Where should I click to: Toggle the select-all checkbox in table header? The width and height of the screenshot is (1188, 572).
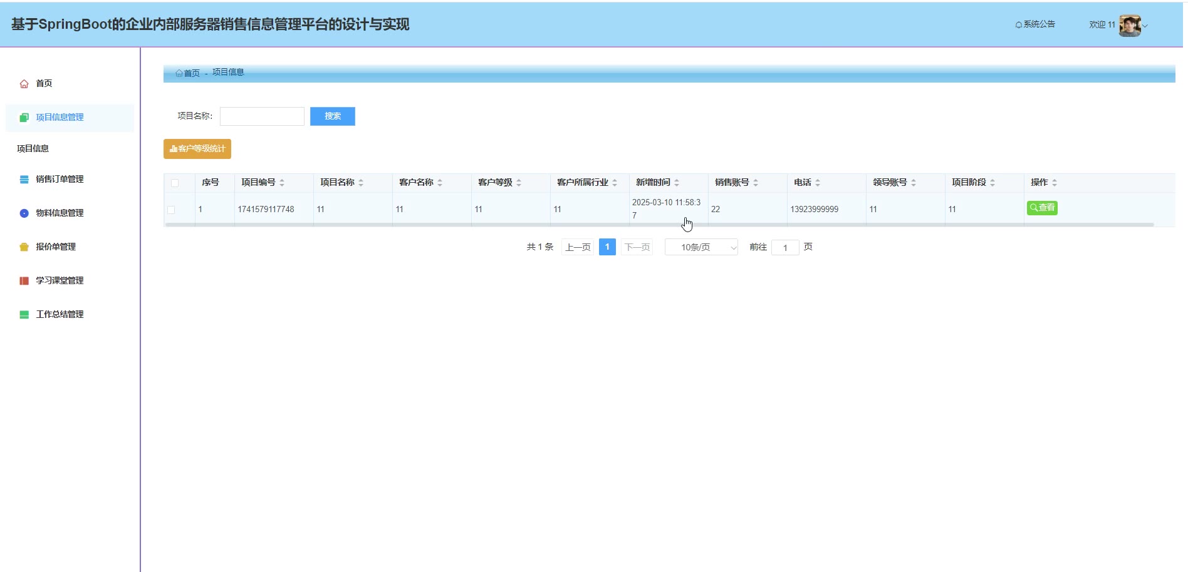[x=175, y=183]
